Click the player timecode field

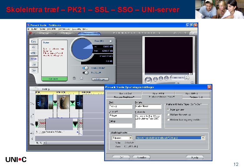tap(177, 78)
